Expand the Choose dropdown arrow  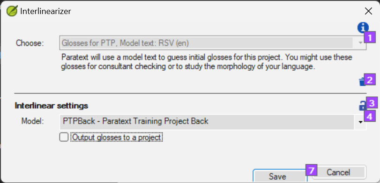tap(361, 43)
